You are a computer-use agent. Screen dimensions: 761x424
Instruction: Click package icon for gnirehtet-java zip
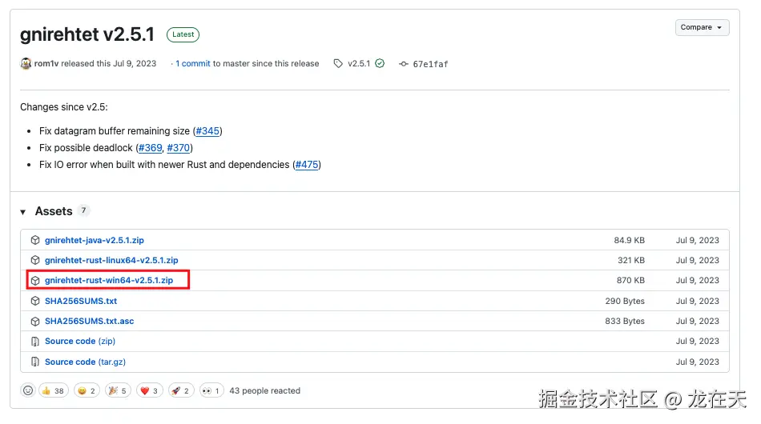pos(35,240)
